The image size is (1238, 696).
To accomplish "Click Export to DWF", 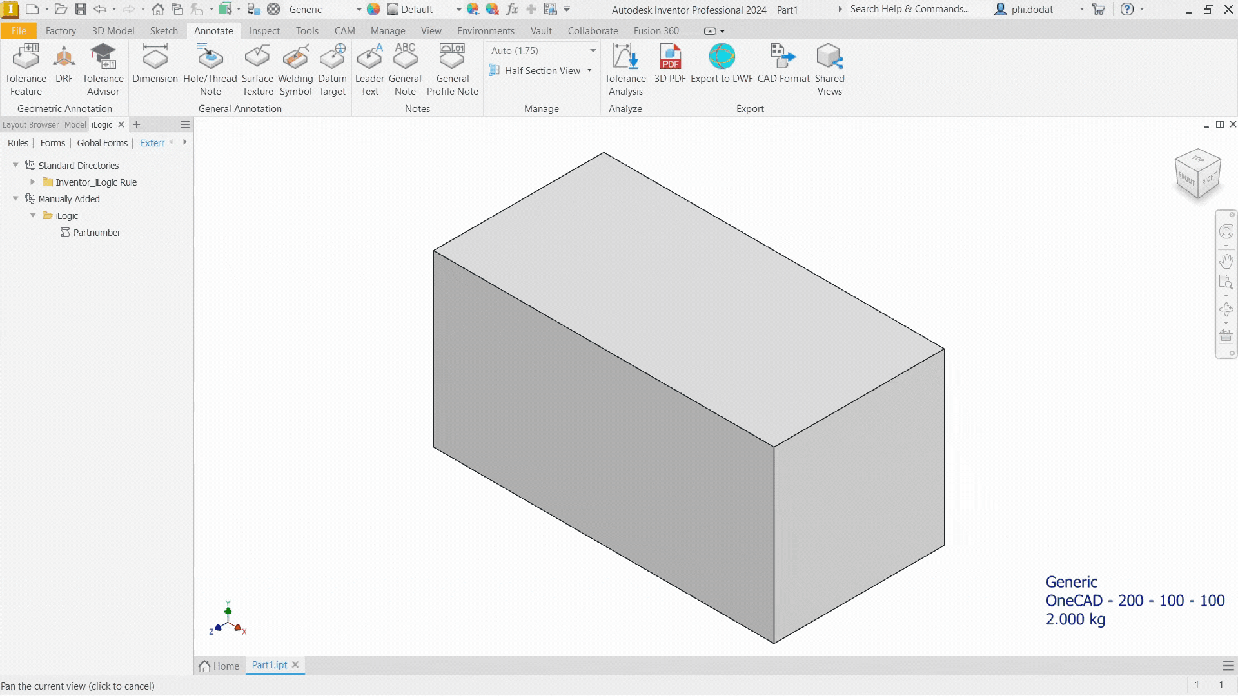I will 722,63.
